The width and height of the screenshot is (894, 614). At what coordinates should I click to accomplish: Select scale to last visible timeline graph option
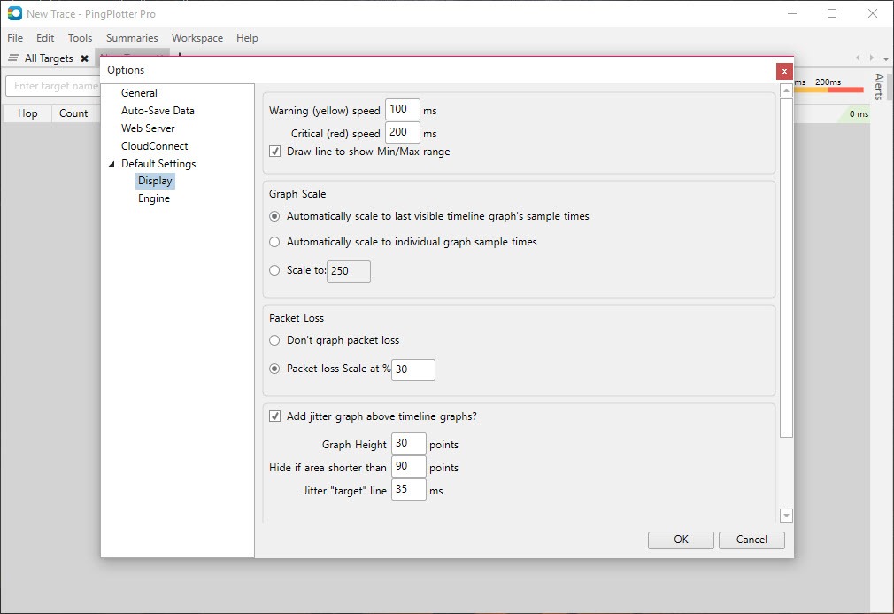(274, 216)
